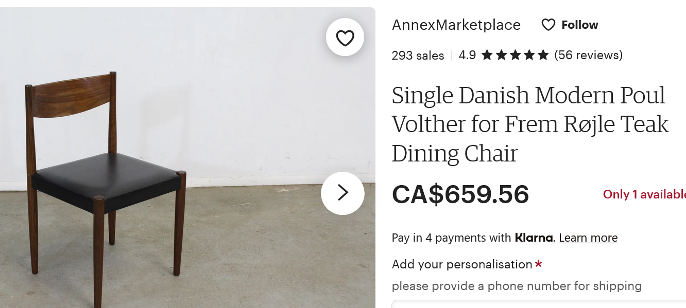Click the phone number for shipping instruction
Viewport: 686px width, 308px height.
(x=517, y=286)
